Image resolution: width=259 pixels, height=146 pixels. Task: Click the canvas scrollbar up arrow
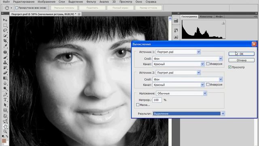[170, 19]
